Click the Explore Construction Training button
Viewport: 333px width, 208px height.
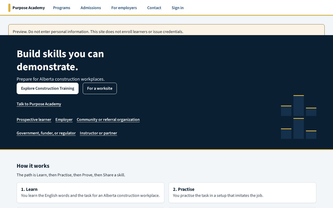(48, 88)
